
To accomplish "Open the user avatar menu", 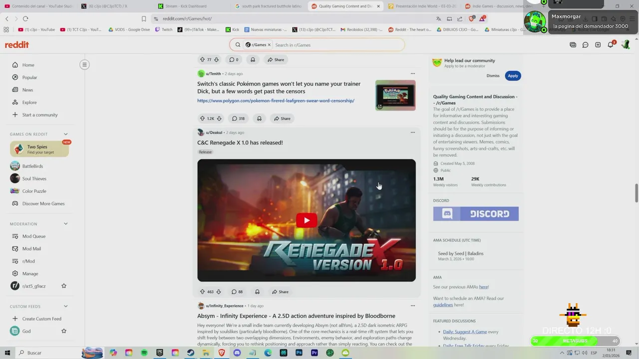I will (626, 45).
